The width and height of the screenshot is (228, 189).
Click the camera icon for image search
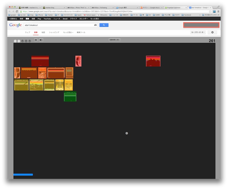[x=95, y=25]
